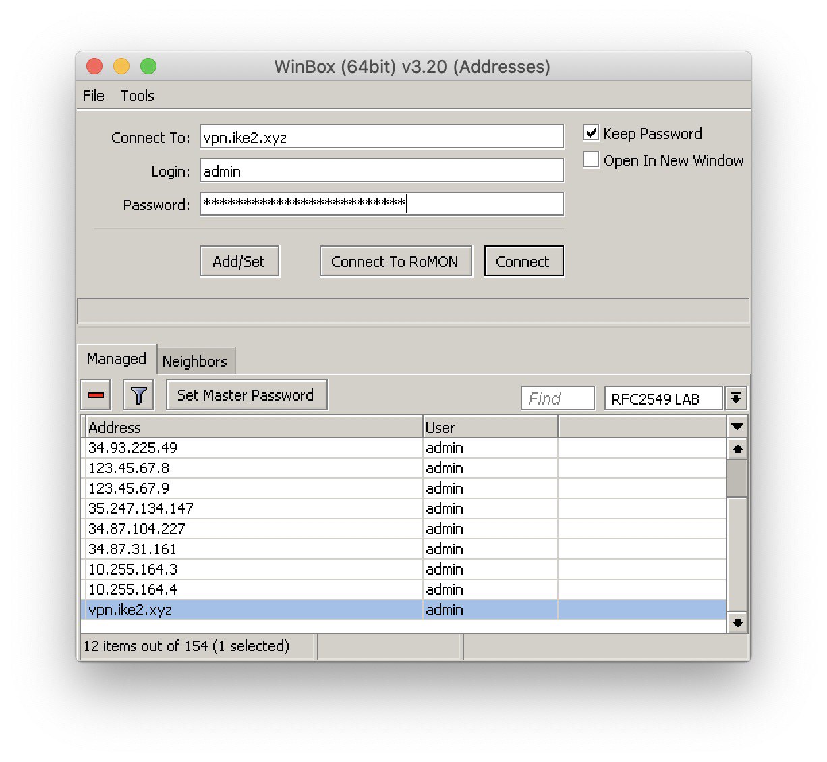Screen dimensions: 827x762
Task: Sort by the Address column header
Action: click(x=254, y=427)
